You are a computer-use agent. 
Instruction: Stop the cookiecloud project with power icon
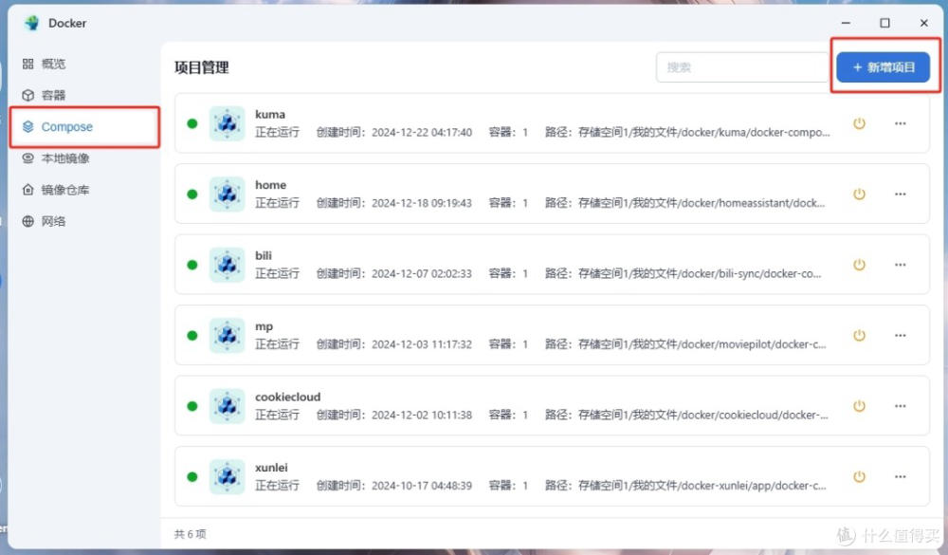pos(859,406)
